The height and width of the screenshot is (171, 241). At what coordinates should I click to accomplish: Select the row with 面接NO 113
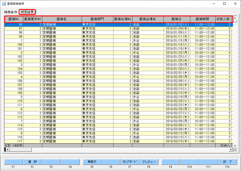[x=118, y=117]
